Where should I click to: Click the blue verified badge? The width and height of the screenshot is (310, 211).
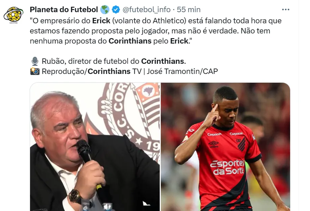[x=116, y=9]
